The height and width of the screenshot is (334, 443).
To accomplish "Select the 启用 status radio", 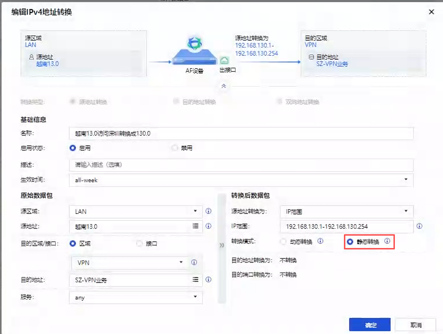I will coord(73,148).
